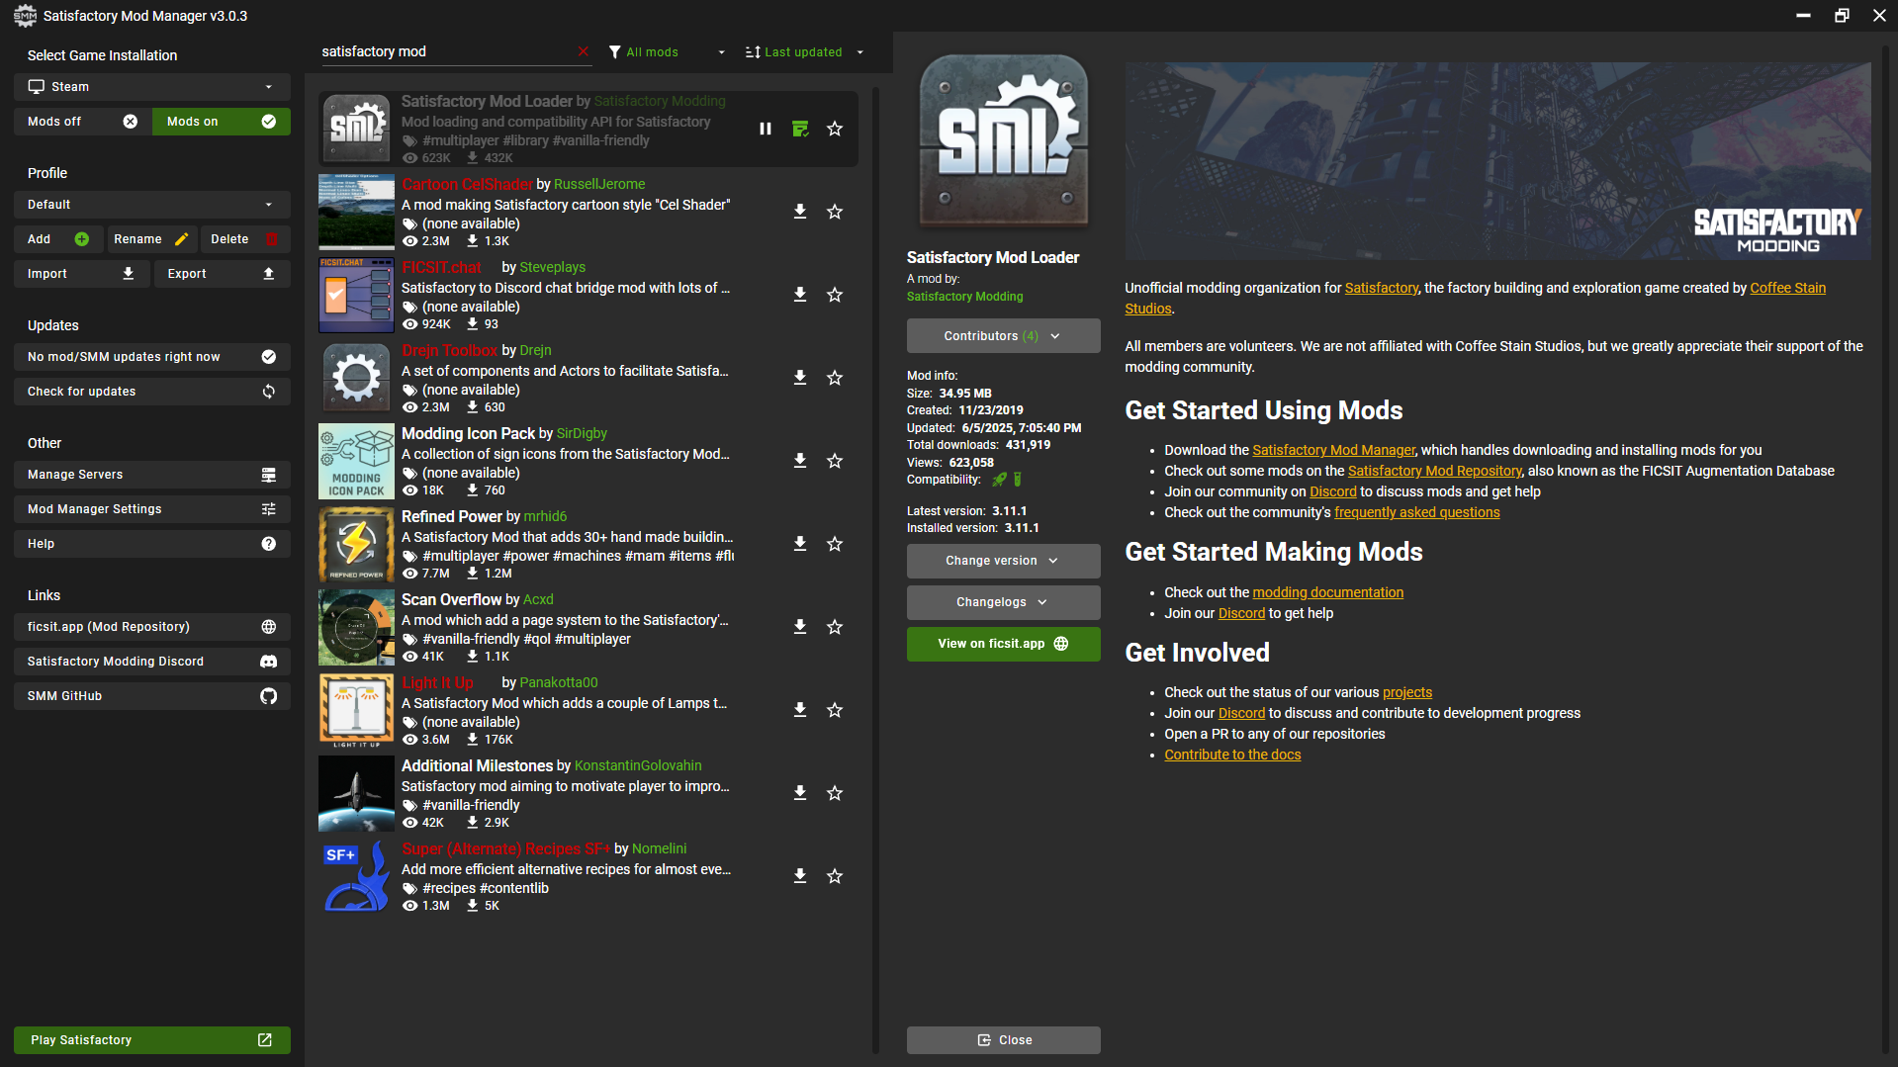The height and width of the screenshot is (1067, 1898).
Task: Open the Satisfactory Mod Manager link
Action: tap(1333, 450)
